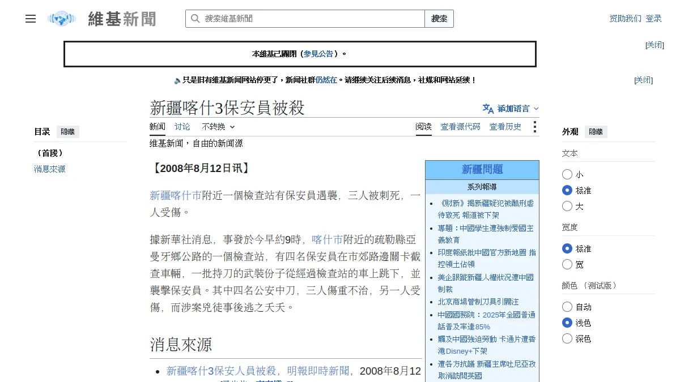Click the Wikinews globe logo

pyautogui.click(x=62, y=19)
